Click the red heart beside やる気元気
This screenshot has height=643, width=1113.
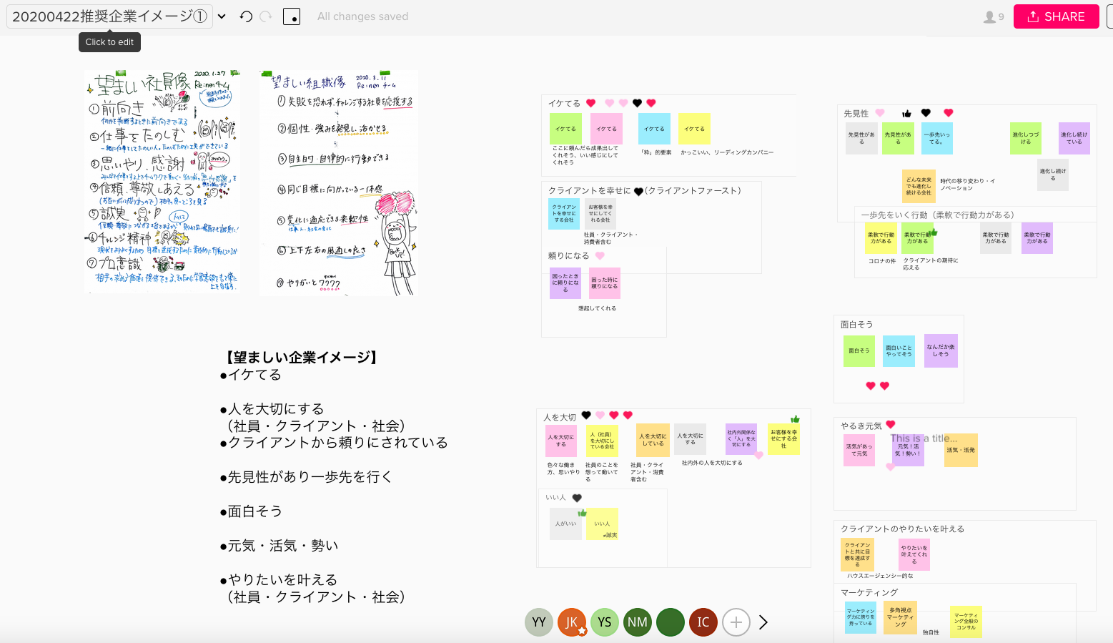point(891,424)
